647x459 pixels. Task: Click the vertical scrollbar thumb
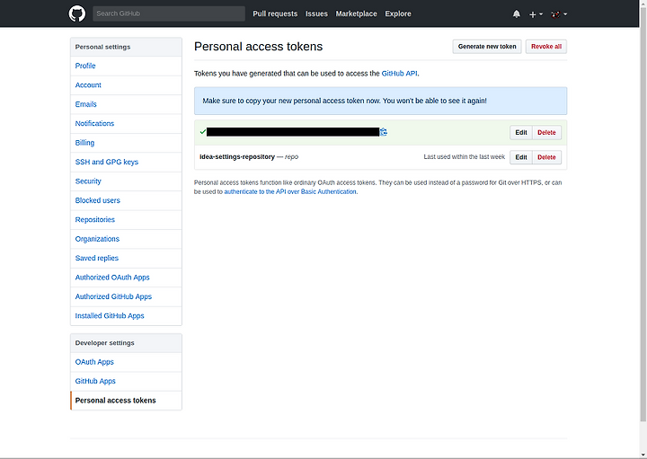pyautogui.click(x=643, y=213)
